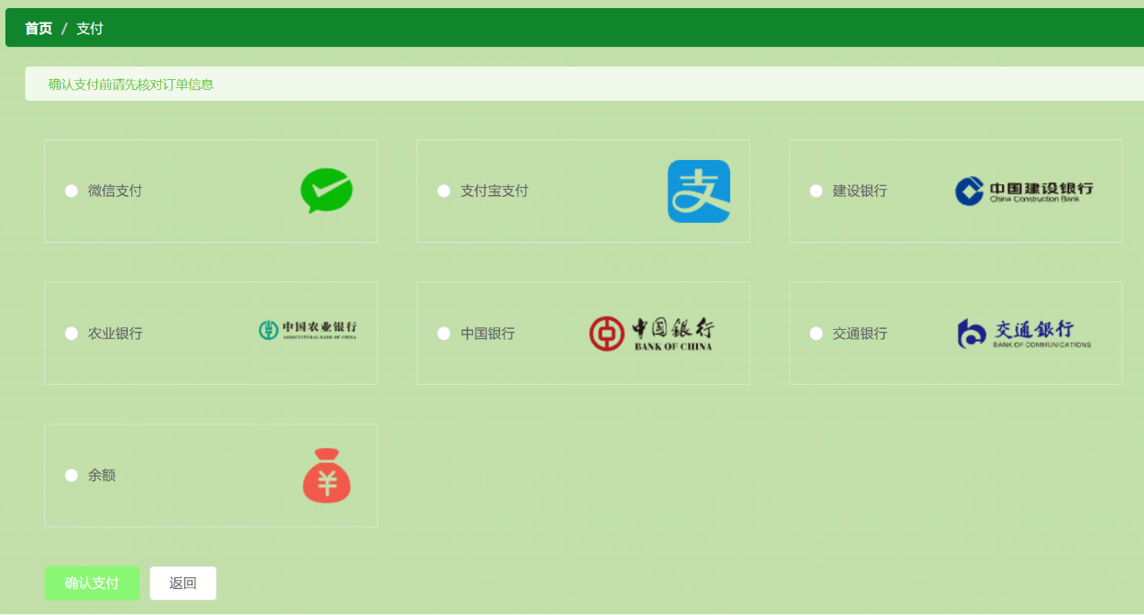Select the 中国银行 radio button
1144x615 pixels.
[443, 333]
